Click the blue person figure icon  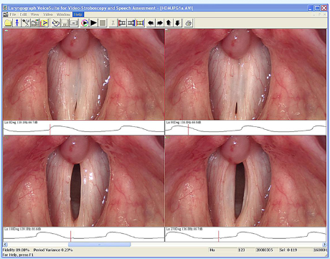coord(17,23)
